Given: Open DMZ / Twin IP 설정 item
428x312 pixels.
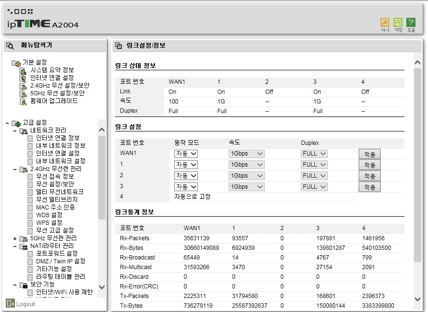Looking at the screenshot, I should 61,261.
